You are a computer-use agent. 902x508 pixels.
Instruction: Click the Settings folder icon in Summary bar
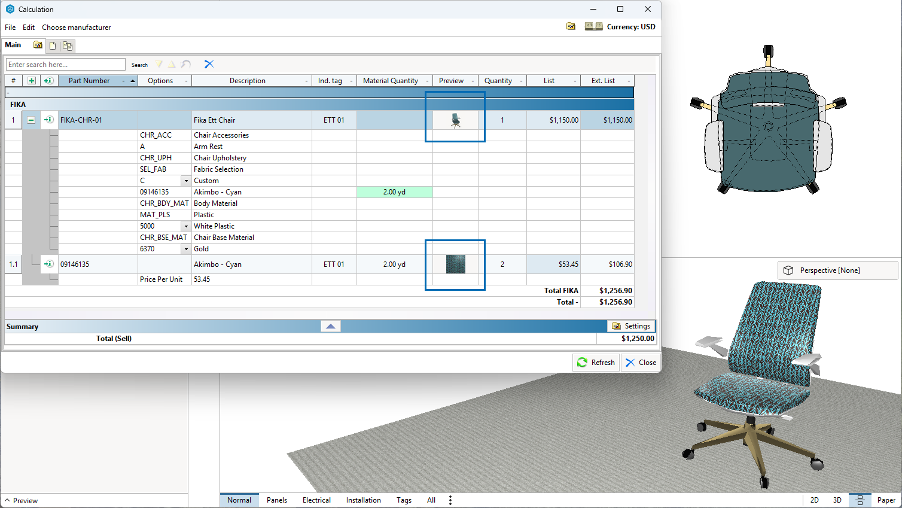(x=616, y=326)
